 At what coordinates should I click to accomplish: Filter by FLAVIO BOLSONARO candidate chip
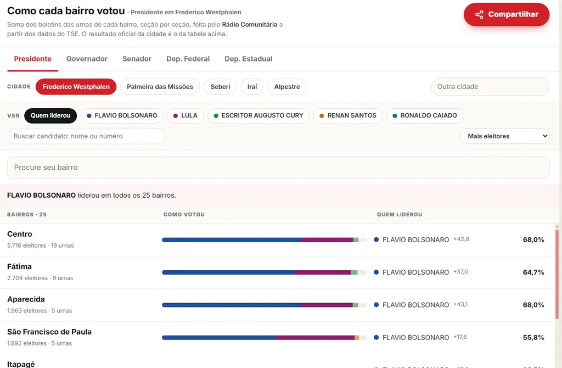(x=122, y=115)
